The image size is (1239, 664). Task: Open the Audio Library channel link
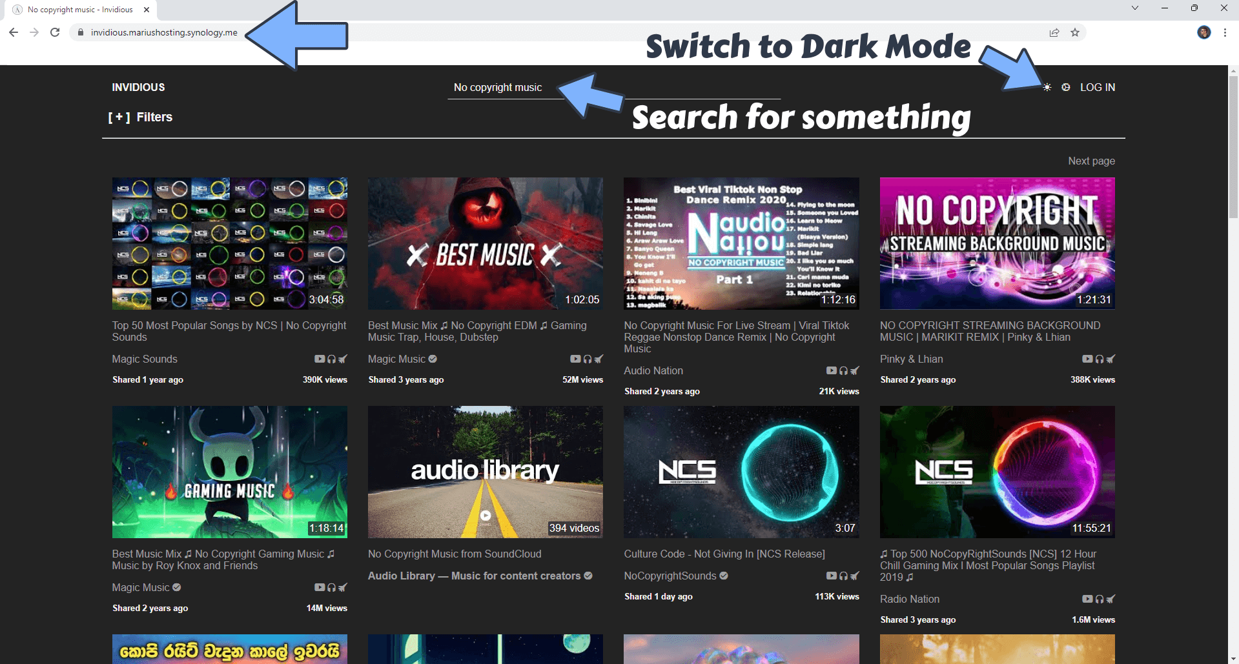[474, 576]
